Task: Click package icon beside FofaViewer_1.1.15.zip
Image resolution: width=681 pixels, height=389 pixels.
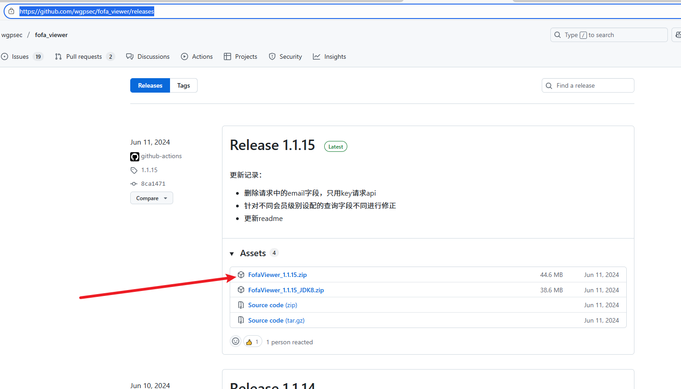Action: pyautogui.click(x=241, y=275)
